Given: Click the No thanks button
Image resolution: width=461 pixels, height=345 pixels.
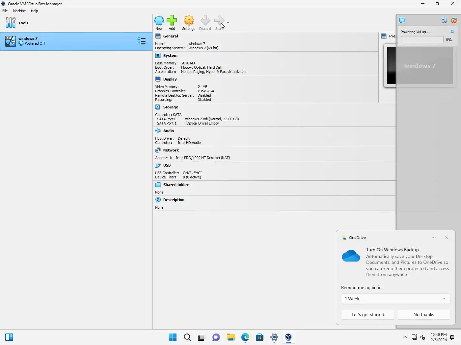Looking at the screenshot, I should coord(424,314).
